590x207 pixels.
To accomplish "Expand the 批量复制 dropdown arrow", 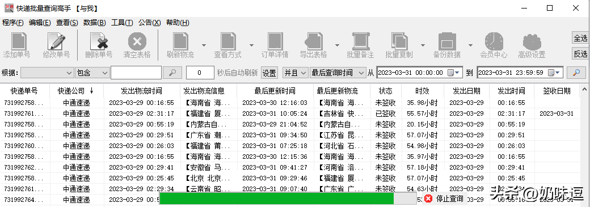I will pyautogui.click(x=423, y=45).
